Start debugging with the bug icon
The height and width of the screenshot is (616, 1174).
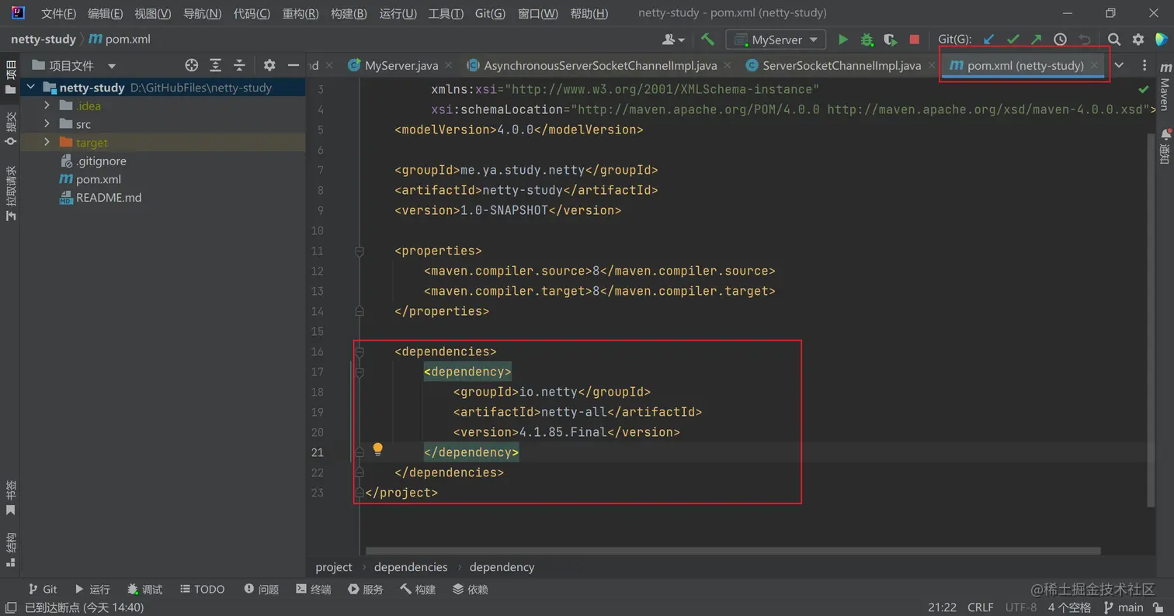(867, 40)
